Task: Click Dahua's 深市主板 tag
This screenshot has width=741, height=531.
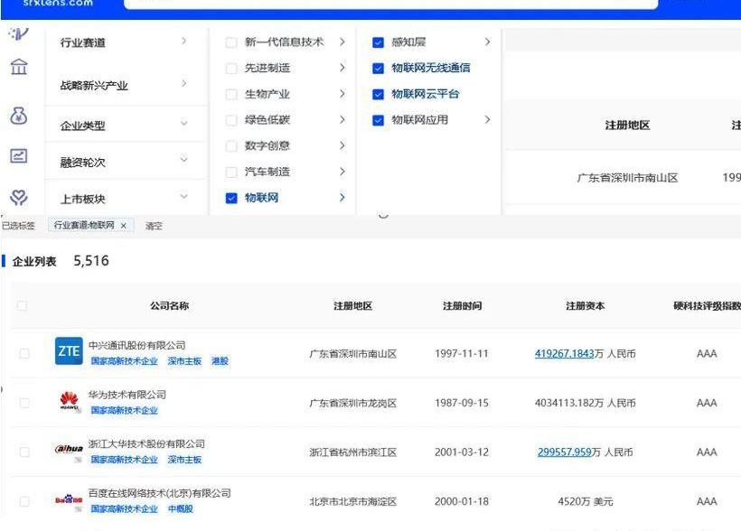Action: [x=184, y=460]
